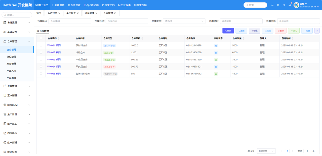Click the theme settings icon in header

tap(278, 5)
